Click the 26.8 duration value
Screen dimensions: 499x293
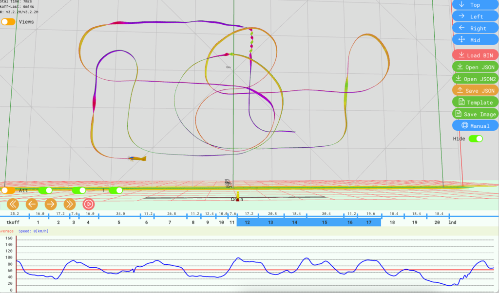tap(172, 214)
